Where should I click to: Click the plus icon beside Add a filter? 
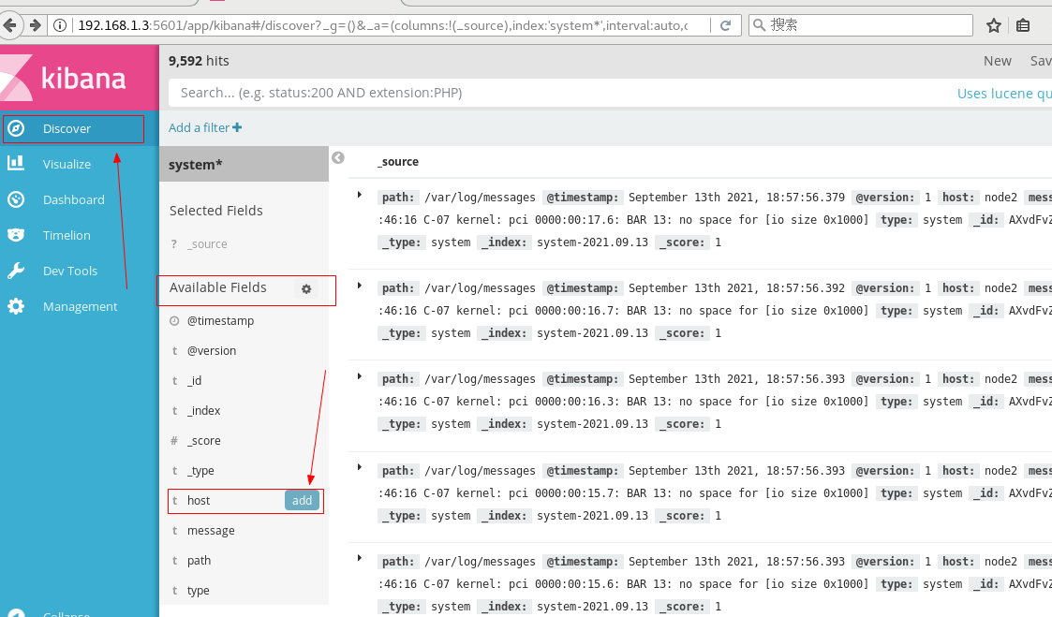(x=237, y=127)
